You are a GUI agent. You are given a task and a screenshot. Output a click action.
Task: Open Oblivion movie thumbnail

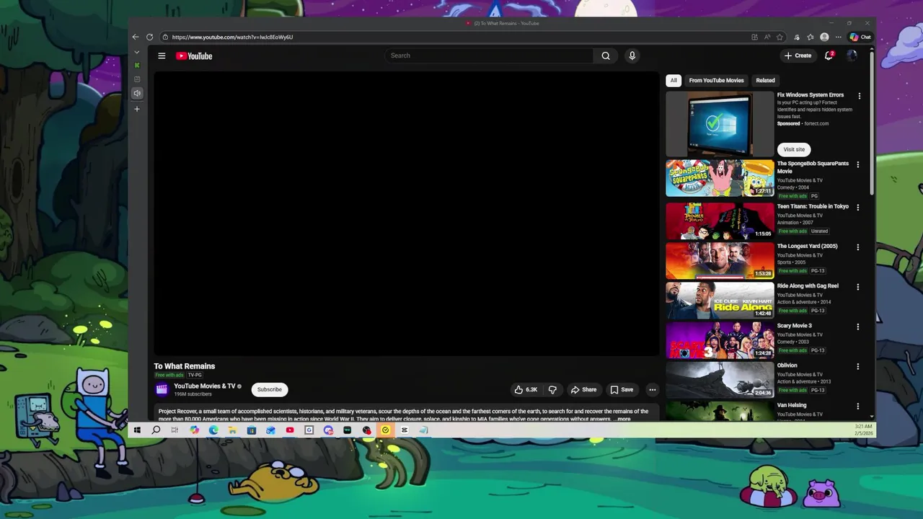click(720, 379)
